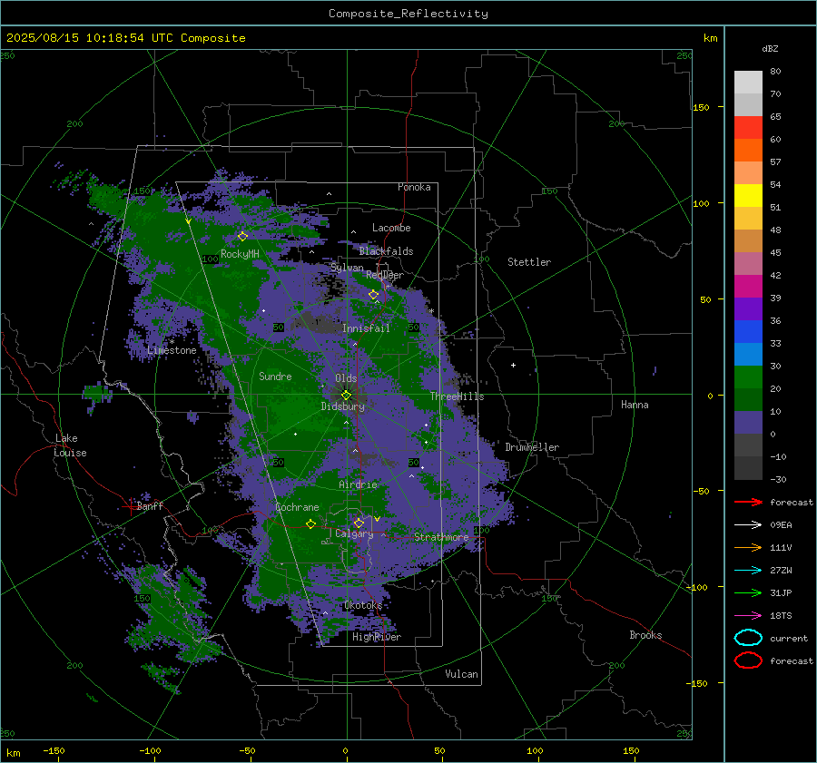Click the ThreeHills city label
This screenshot has height=763, width=817.
click(457, 396)
